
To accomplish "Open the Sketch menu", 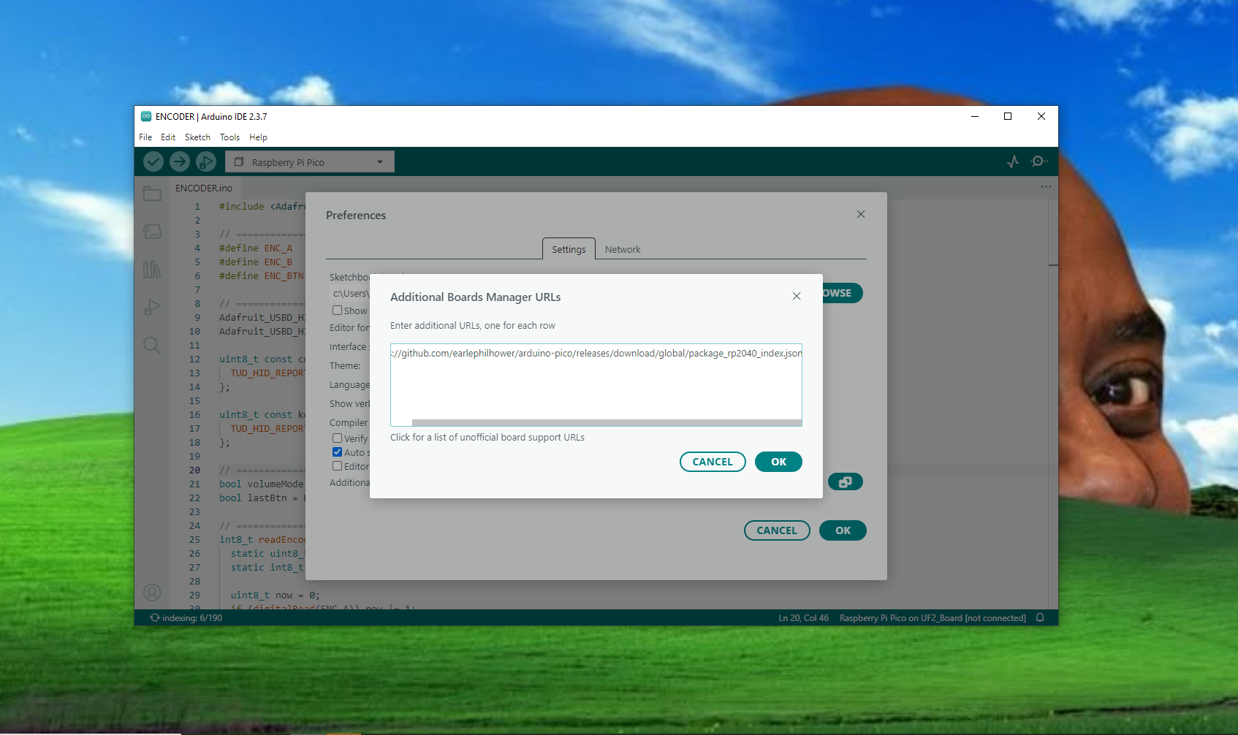I will (x=197, y=137).
